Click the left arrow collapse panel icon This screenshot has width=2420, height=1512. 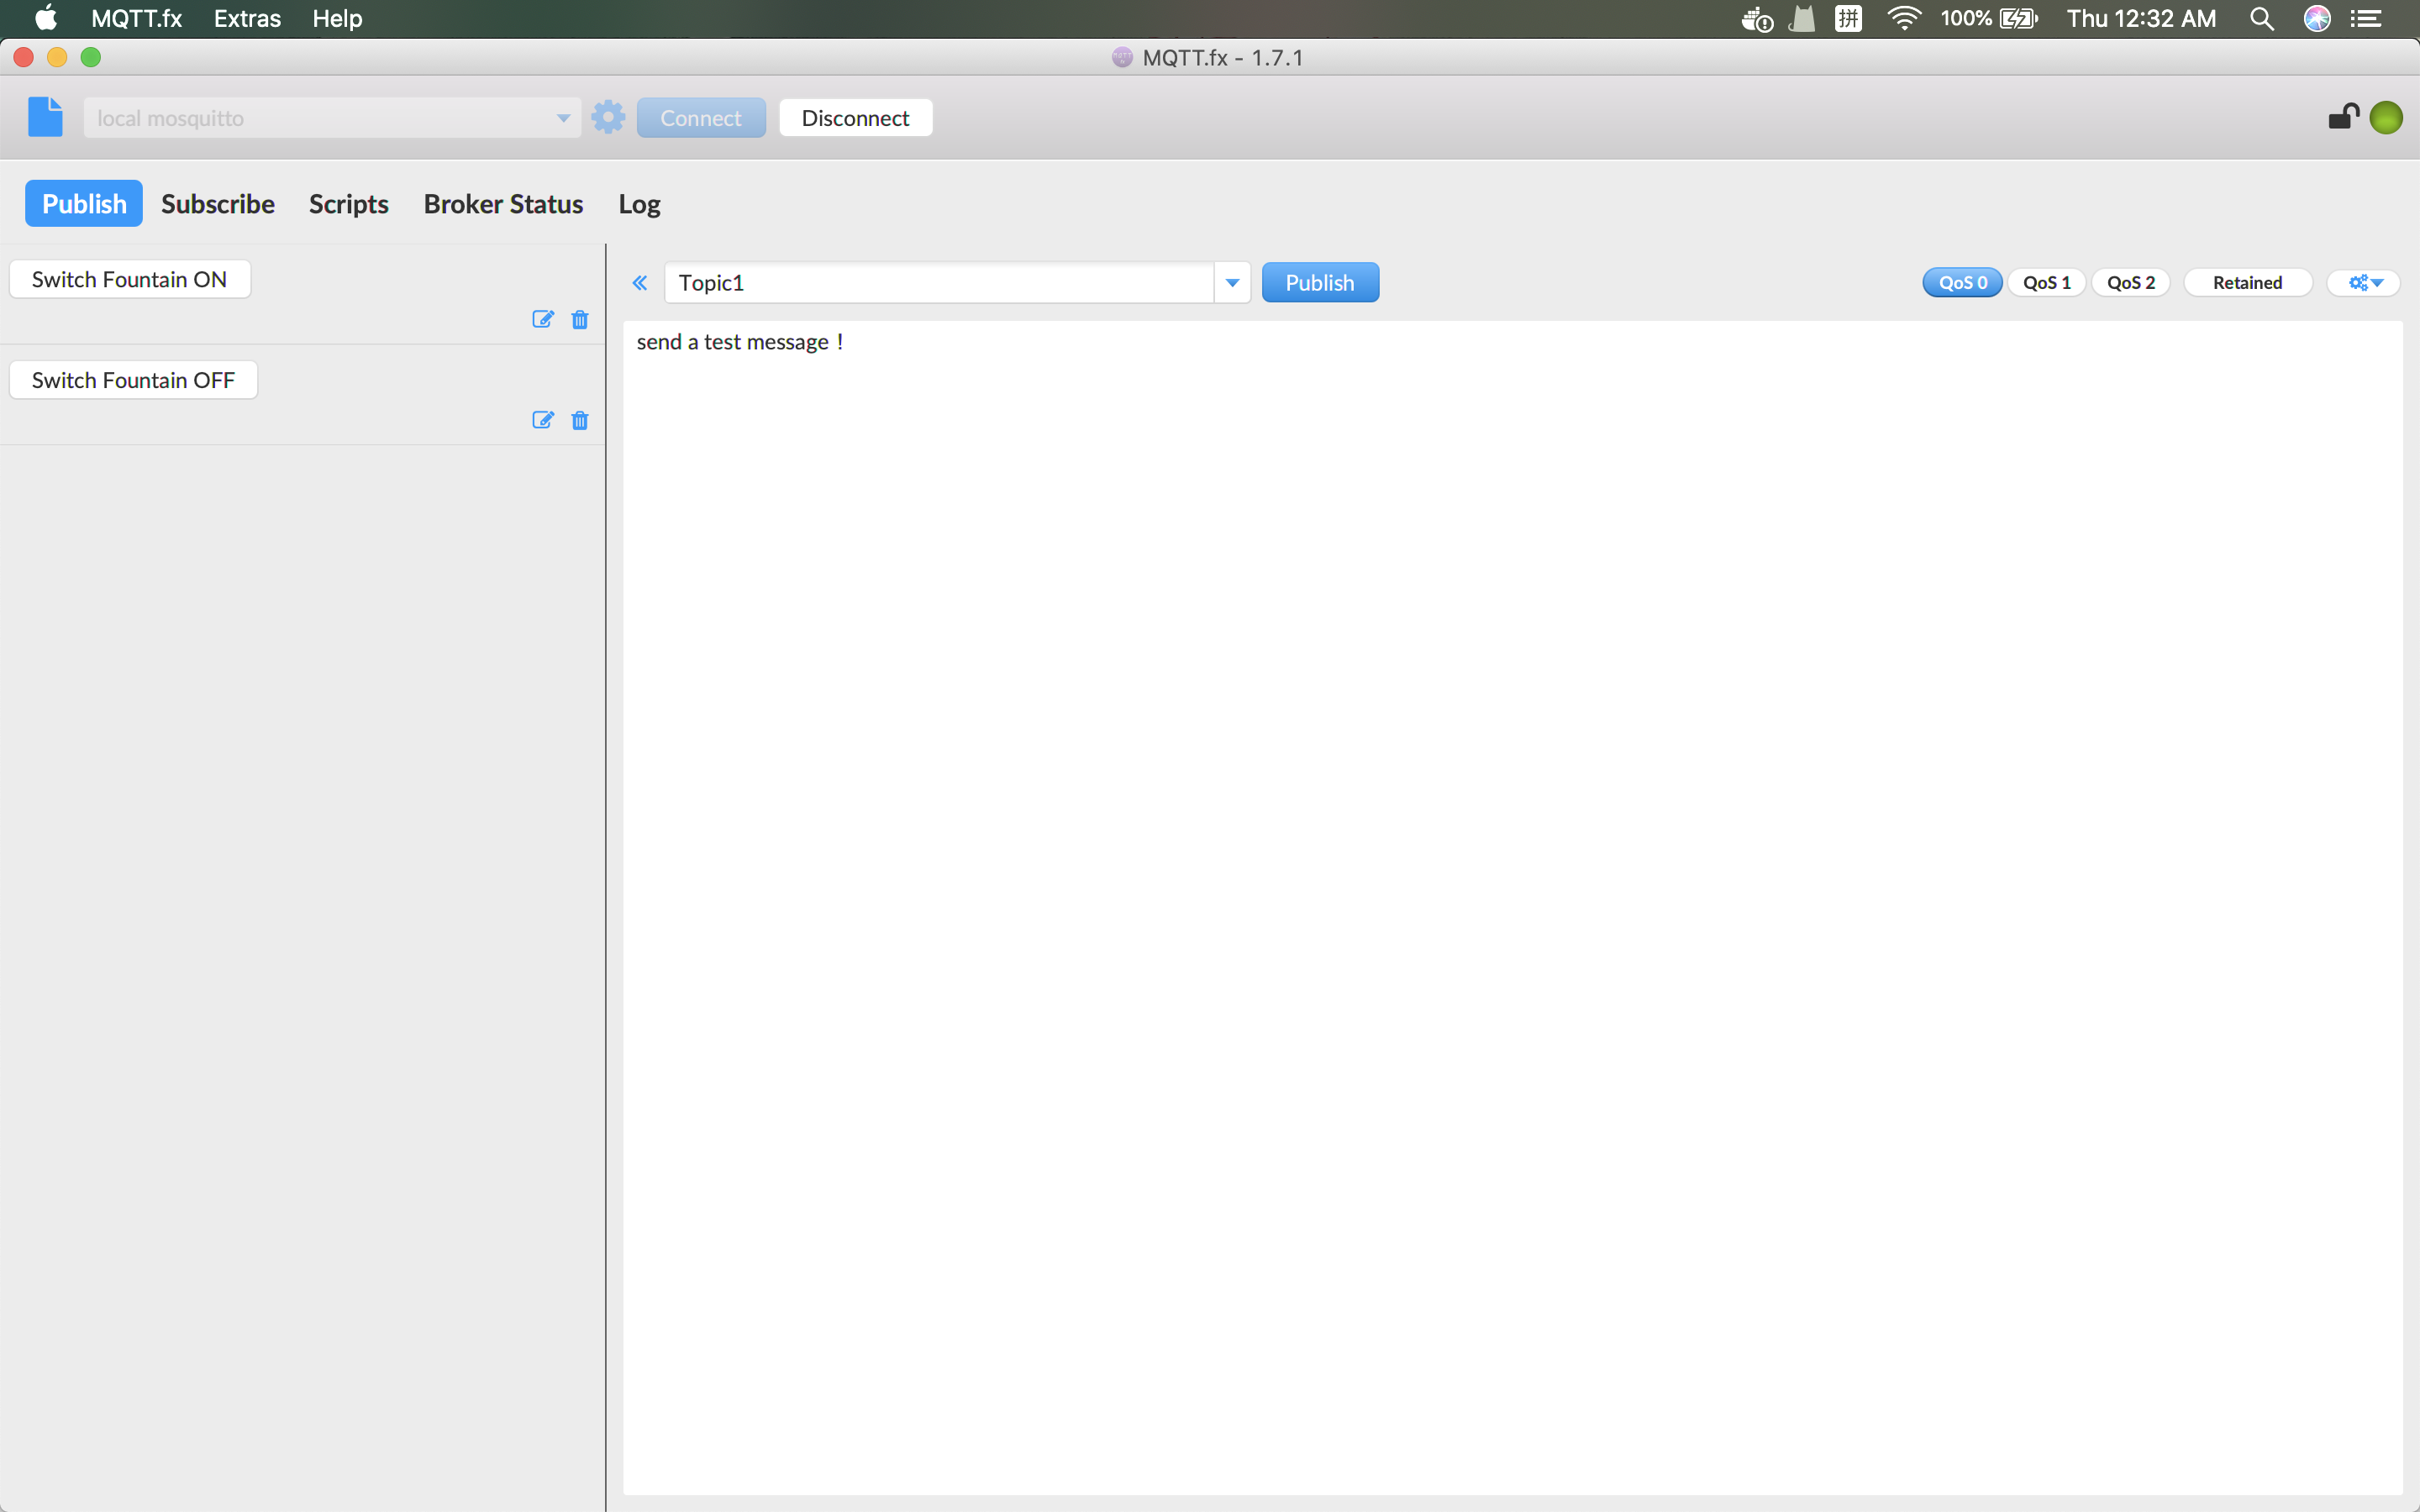click(639, 281)
